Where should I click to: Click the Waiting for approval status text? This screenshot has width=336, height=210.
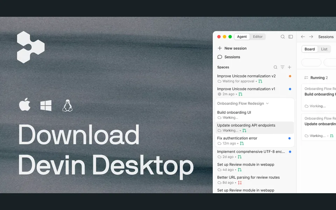pyautogui.click(x=238, y=81)
